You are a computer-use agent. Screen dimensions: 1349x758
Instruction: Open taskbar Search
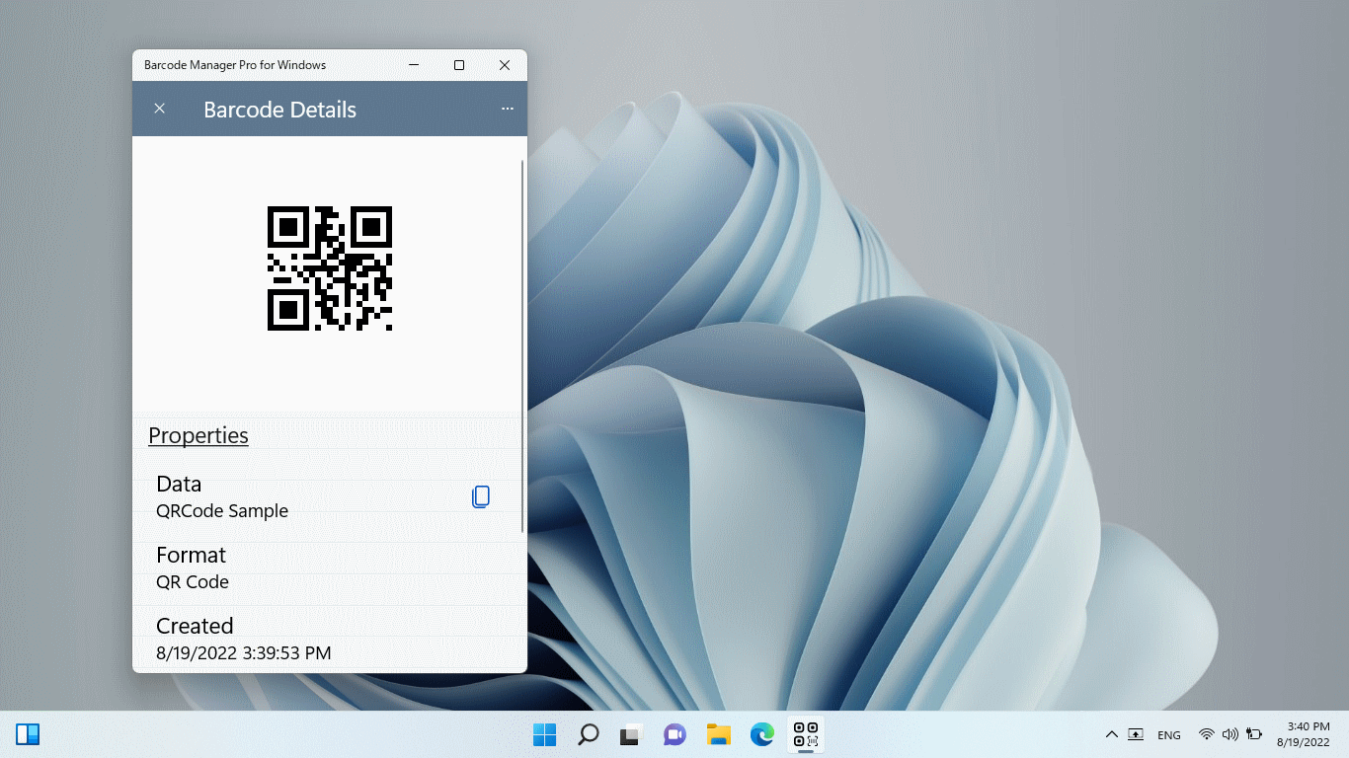589,734
